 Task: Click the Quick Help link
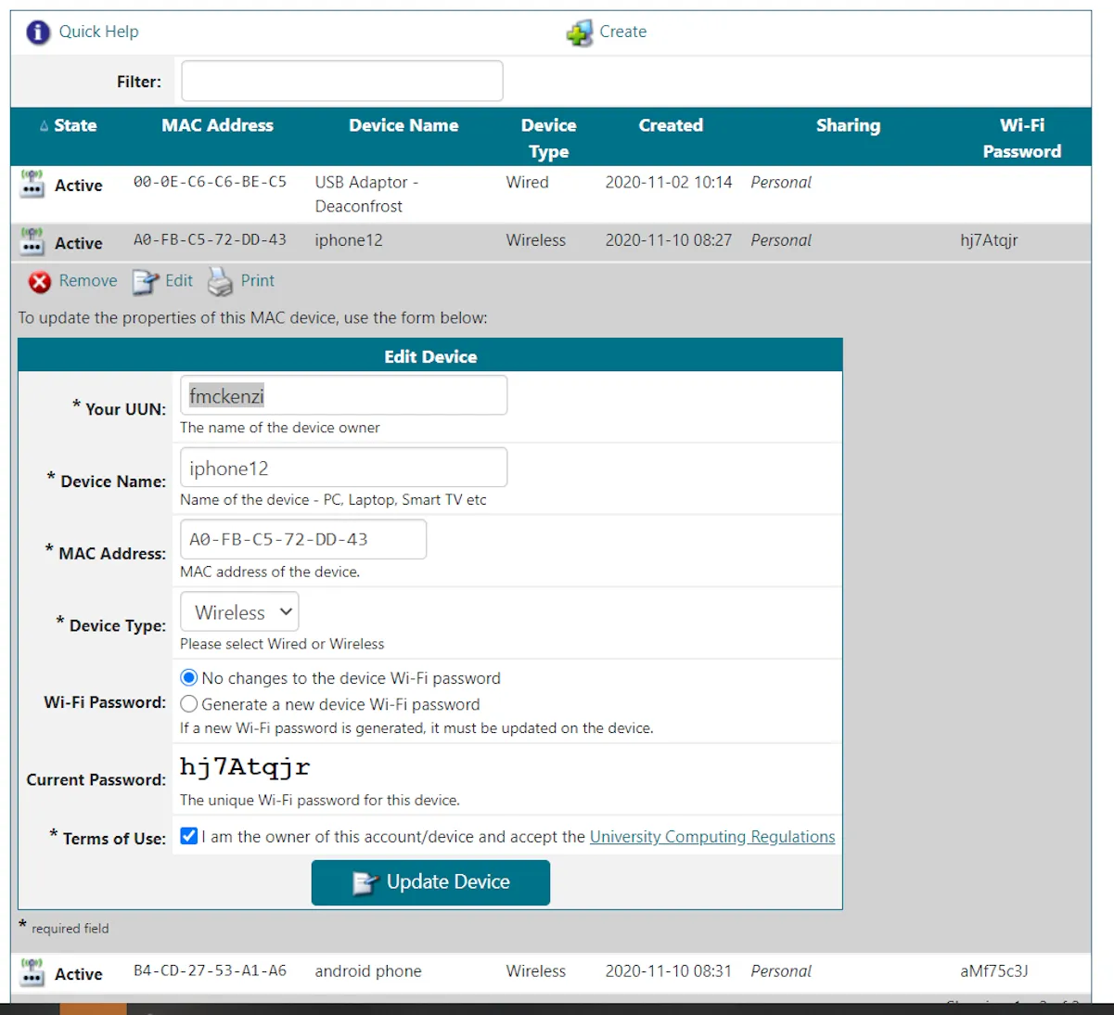coord(98,32)
